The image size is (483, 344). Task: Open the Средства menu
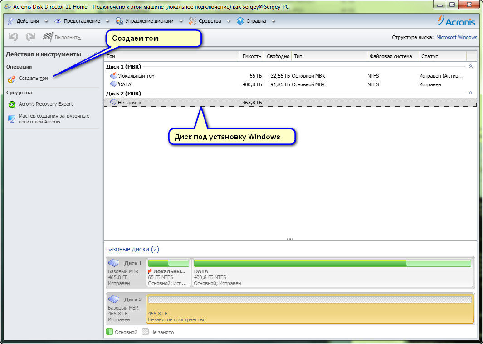(x=210, y=21)
